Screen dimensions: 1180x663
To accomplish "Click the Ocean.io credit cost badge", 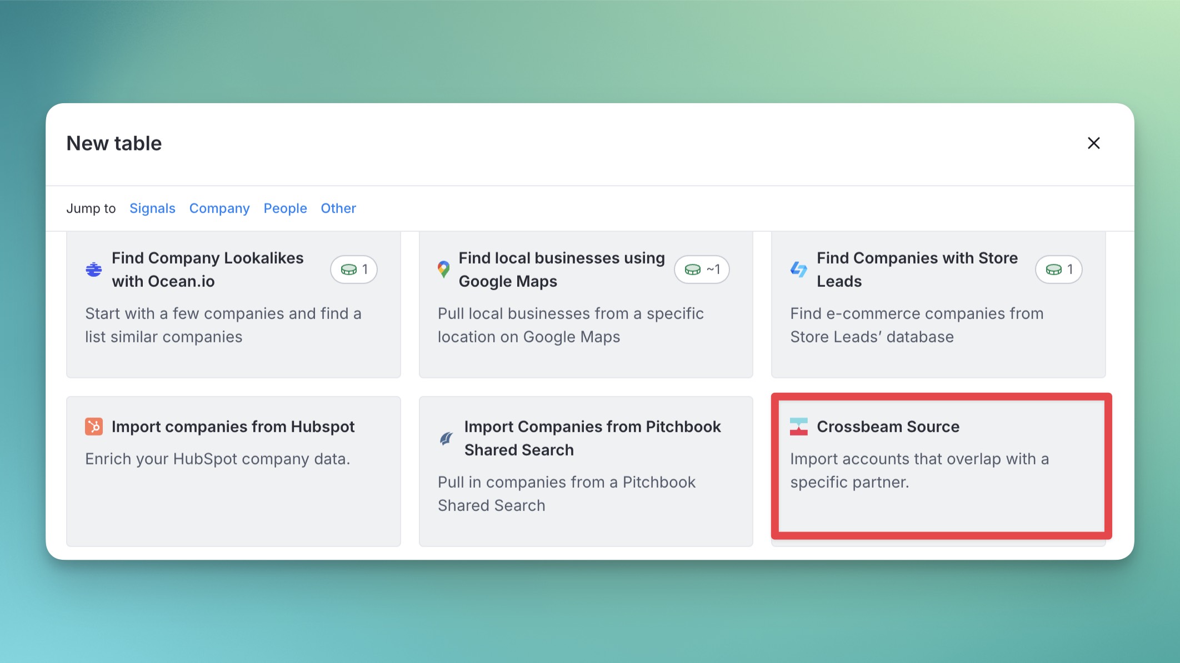I will 354,270.
